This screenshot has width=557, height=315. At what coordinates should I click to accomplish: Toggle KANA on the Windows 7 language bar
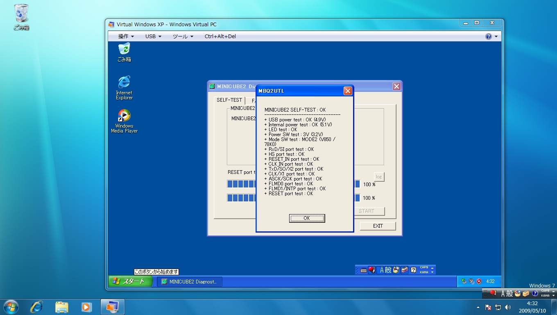545,295
